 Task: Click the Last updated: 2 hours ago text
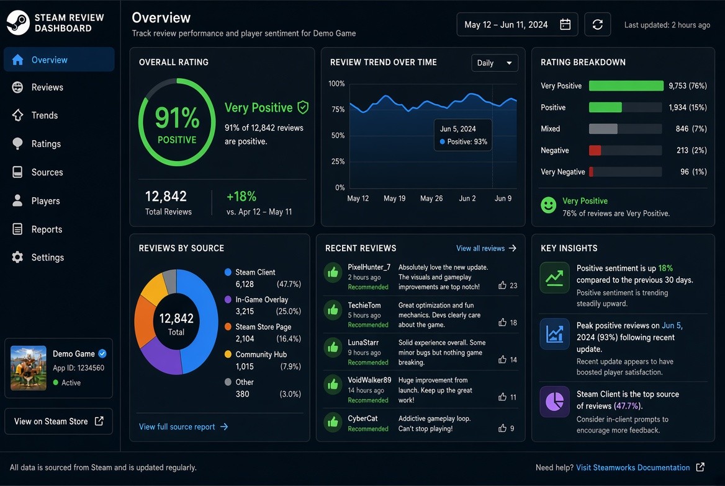click(667, 25)
